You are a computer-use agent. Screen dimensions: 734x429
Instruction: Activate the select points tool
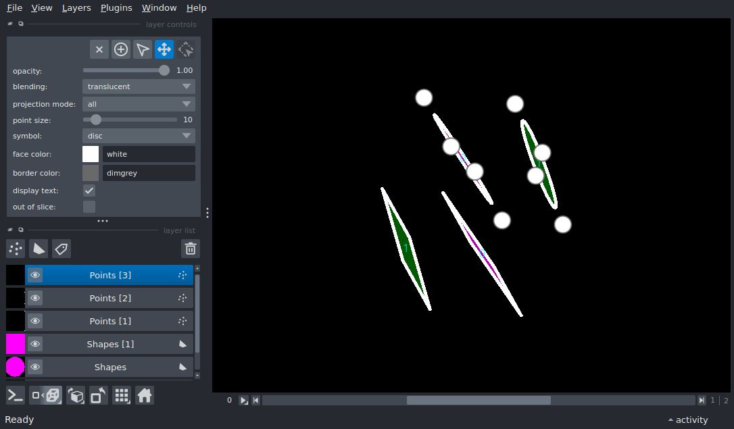tap(143, 49)
